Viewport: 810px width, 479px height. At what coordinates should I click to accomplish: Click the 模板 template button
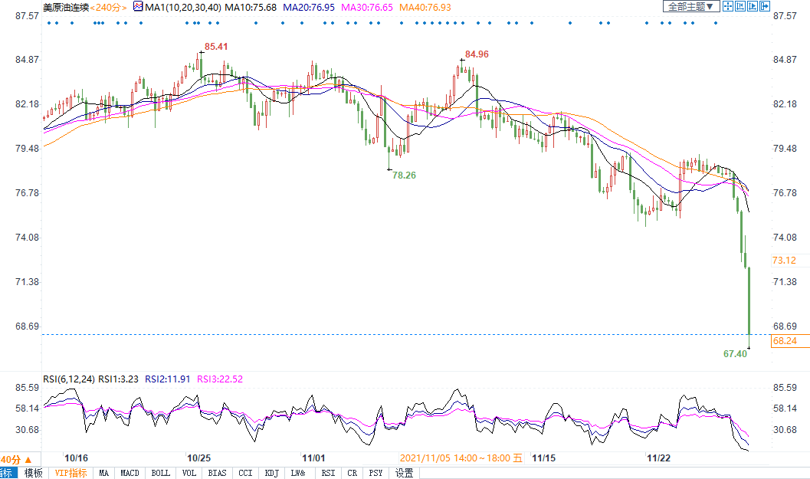point(33,473)
